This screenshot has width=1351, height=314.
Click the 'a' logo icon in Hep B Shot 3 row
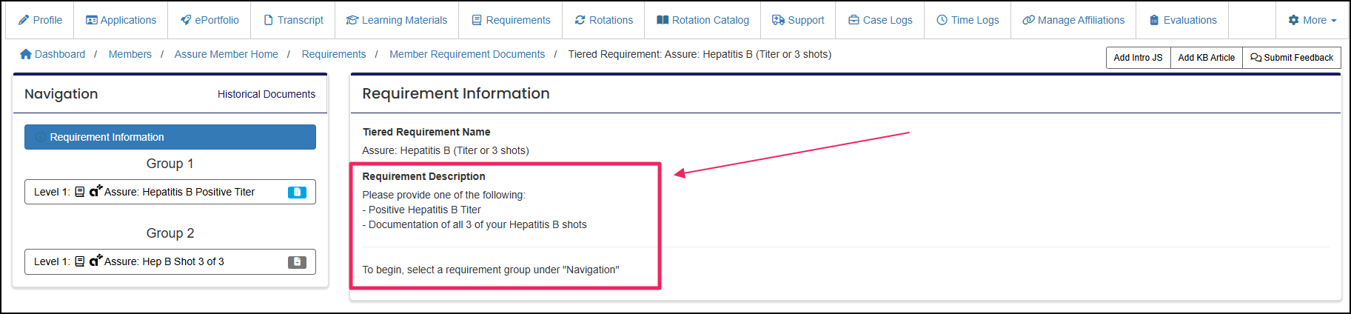95,261
